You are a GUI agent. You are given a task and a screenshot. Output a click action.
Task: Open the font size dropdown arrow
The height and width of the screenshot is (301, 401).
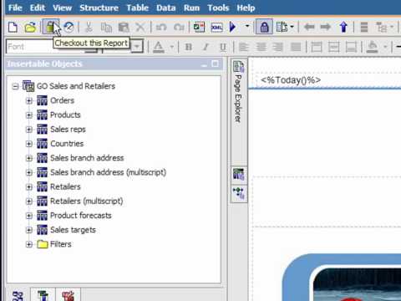137,47
